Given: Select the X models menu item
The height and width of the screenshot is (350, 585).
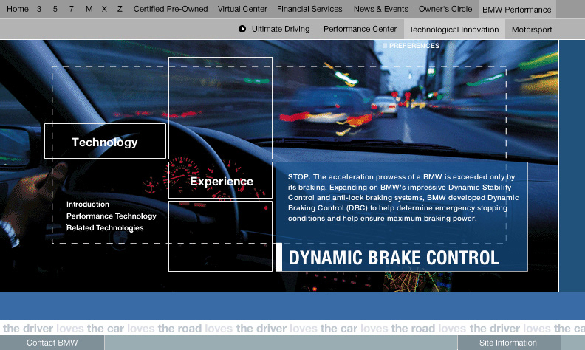Looking at the screenshot, I should [104, 9].
